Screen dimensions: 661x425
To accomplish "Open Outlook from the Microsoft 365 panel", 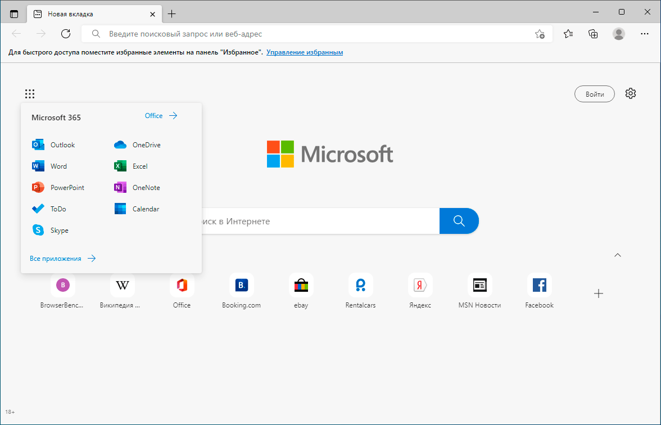I will [x=54, y=145].
